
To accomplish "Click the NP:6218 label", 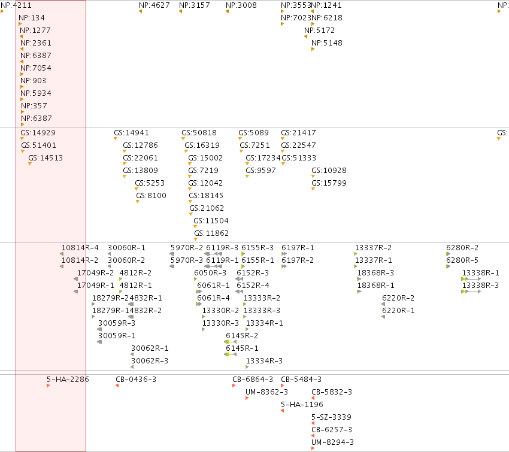I will click(x=327, y=18).
